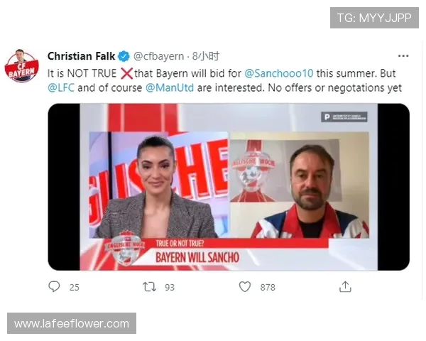View the 93 retweets count
This screenshot has height=341, width=426.
click(170, 288)
